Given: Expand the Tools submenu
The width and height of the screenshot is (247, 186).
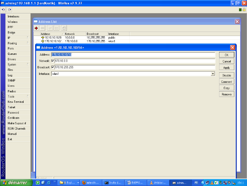Looking at the screenshot, I should (28, 96).
